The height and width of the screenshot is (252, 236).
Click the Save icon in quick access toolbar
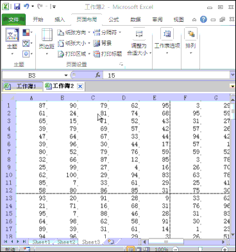coord(17,6)
